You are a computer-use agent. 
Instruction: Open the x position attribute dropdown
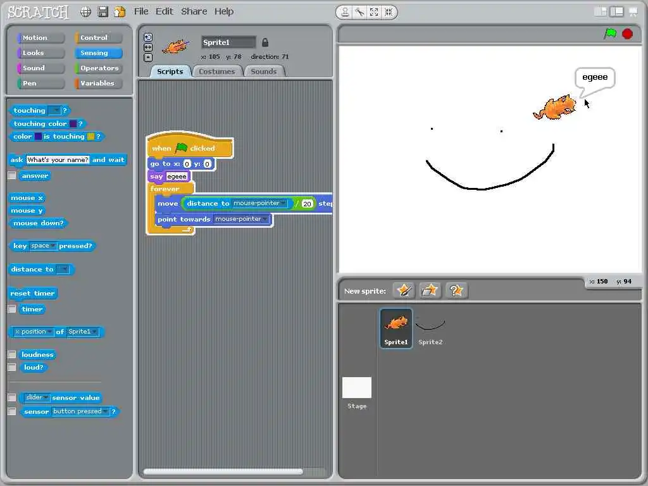point(33,332)
